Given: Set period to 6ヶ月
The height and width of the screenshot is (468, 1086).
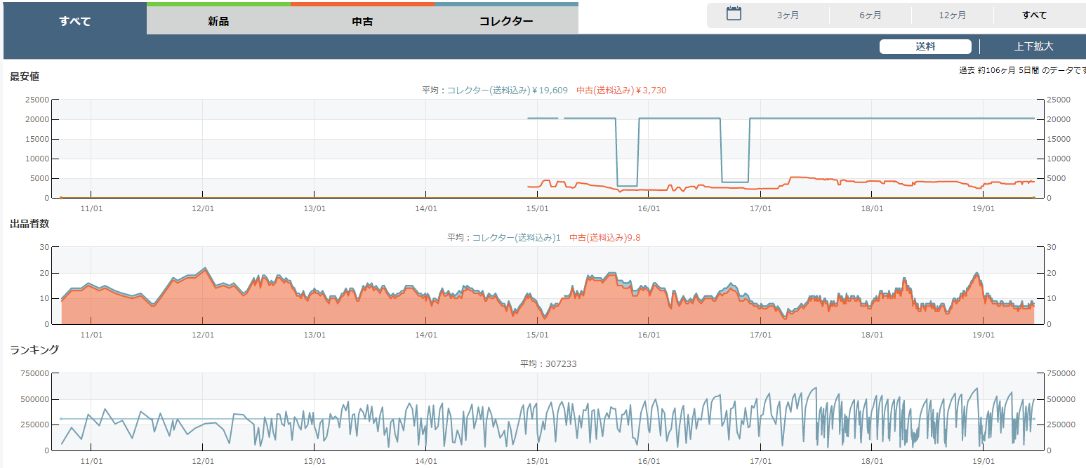Looking at the screenshot, I should pyautogui.click(x=870, y=15).
